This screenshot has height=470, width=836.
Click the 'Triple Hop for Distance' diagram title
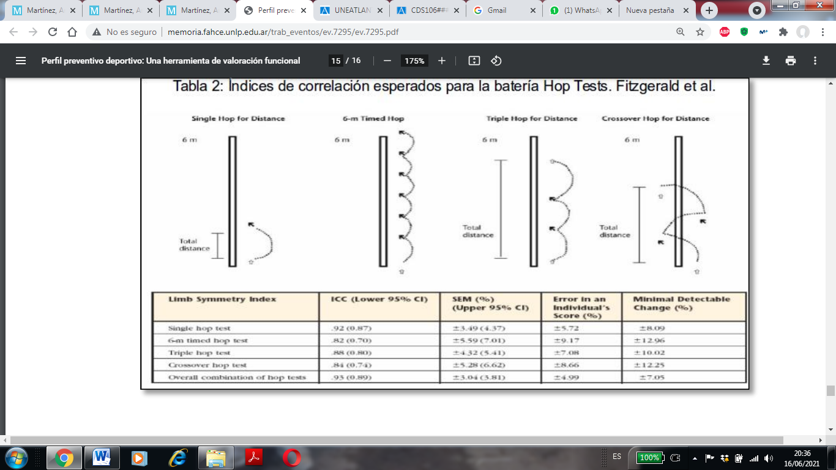point(532,118)
